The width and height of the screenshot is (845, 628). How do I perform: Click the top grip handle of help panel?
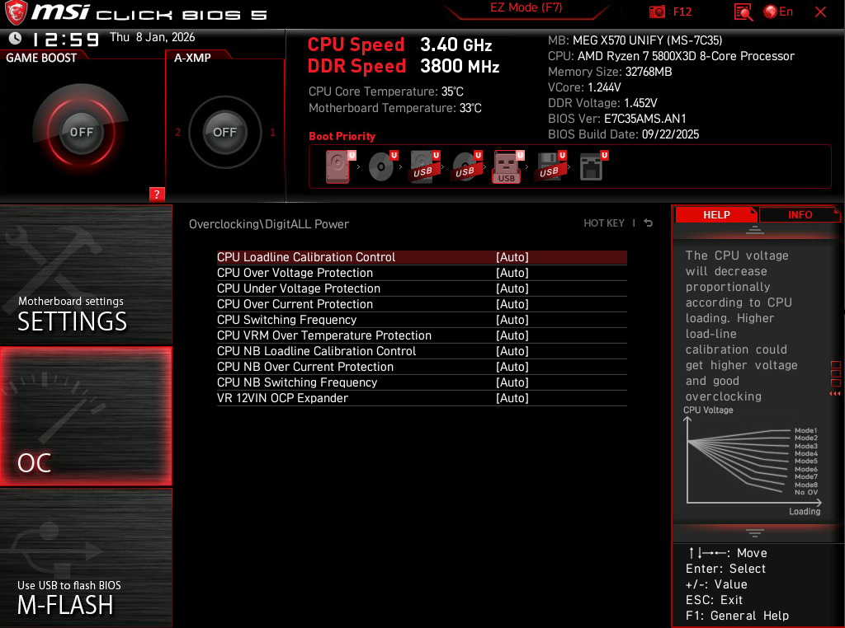coord(754,230)
